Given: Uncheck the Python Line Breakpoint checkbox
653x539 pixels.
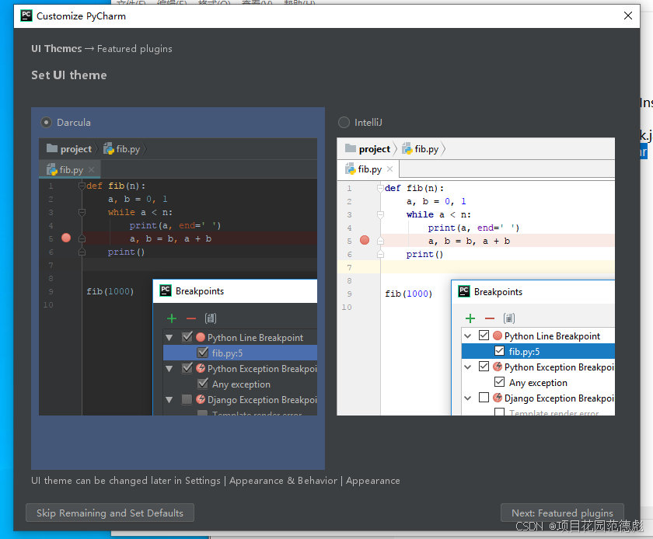Looking at the screenshot, I should [187, 336].
